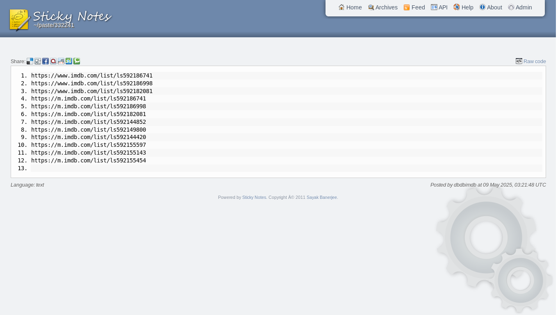Click line 3 www.imdb.com ls592182081
This screenshot has width=560, height=315.
pos(92,91)
